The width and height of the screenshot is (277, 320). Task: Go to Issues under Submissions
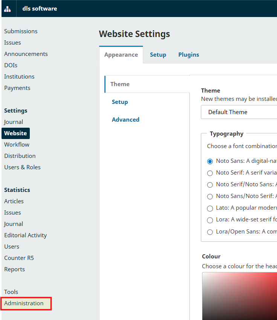pyautogui.click(x=12, y=43)
